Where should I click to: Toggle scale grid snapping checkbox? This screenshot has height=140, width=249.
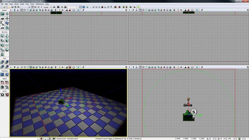(234, 139)
